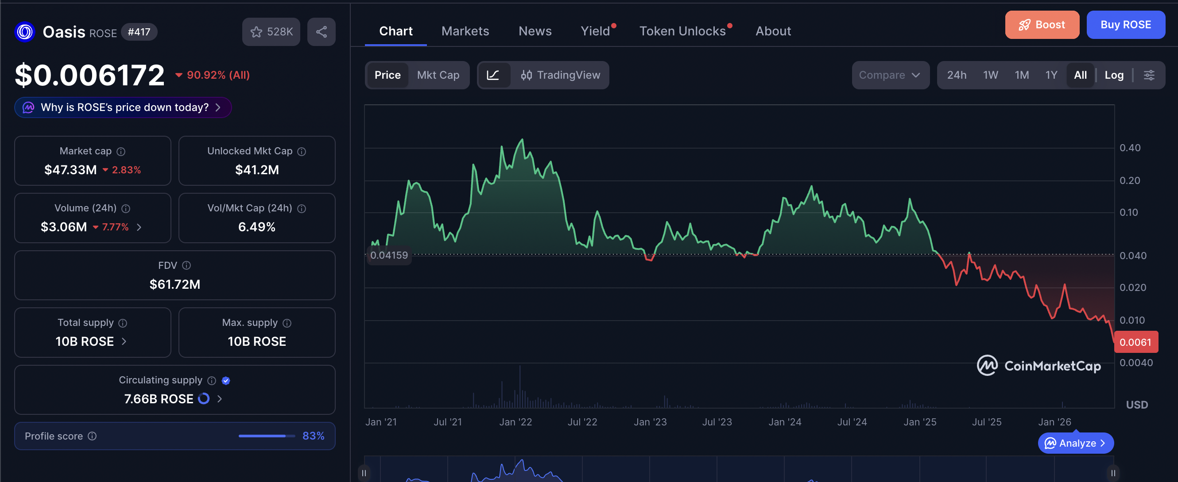The image size is (1178, 482).
Task: Open the Markets tab
Action: pos(465,31)
